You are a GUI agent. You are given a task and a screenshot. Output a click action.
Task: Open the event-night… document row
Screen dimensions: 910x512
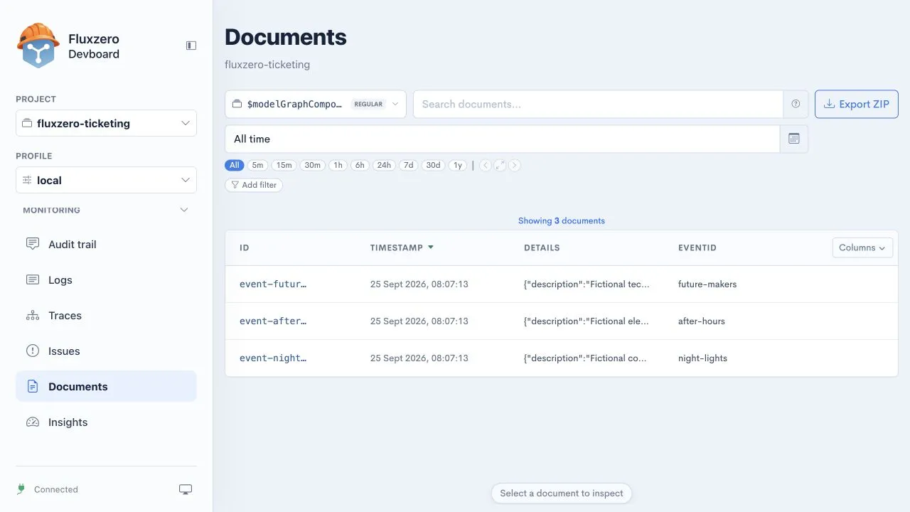(x=562, y=358)
